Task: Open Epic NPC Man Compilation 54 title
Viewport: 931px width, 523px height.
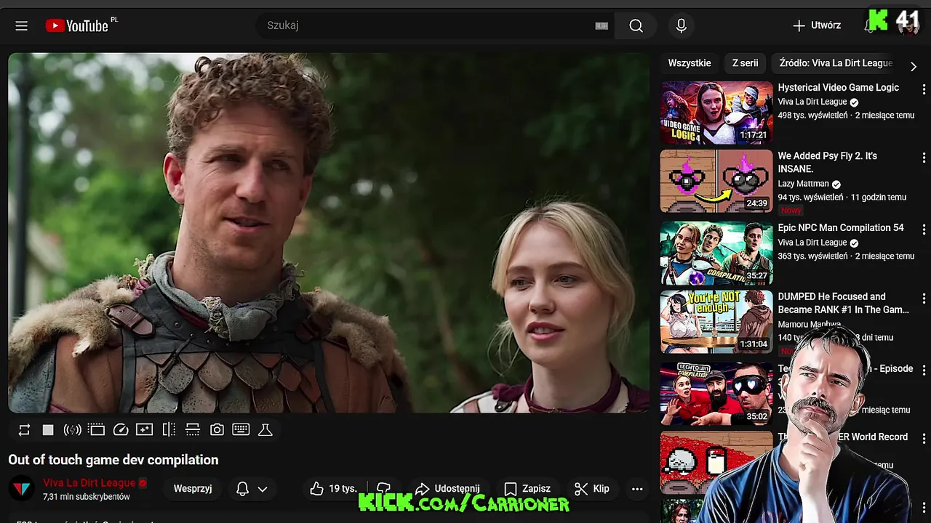Action: [841, 227]
